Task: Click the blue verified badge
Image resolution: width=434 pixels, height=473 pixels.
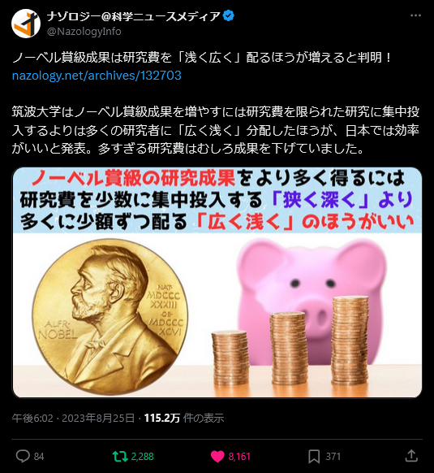Action: pyautogui.click(x=229, y=15)
